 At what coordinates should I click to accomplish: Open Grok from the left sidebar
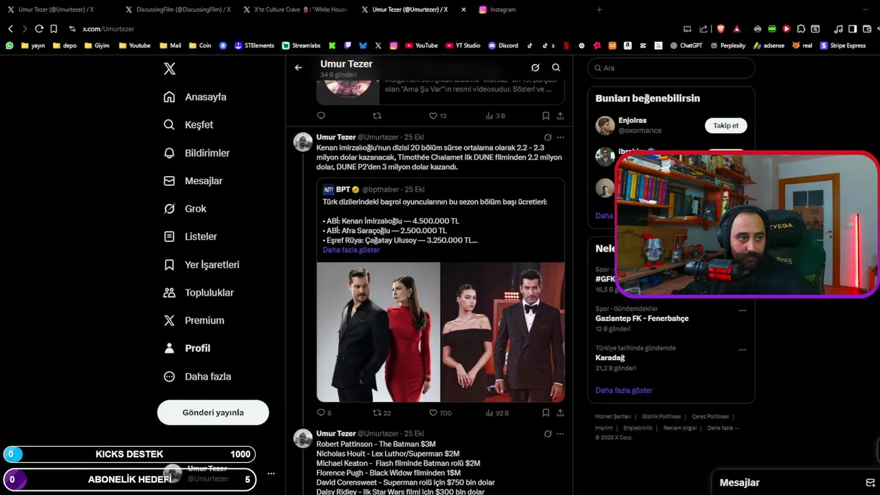(186, 208)
